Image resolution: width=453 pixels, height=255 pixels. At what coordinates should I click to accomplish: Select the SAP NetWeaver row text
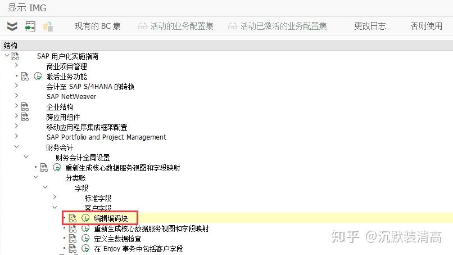tap(71, 97)
